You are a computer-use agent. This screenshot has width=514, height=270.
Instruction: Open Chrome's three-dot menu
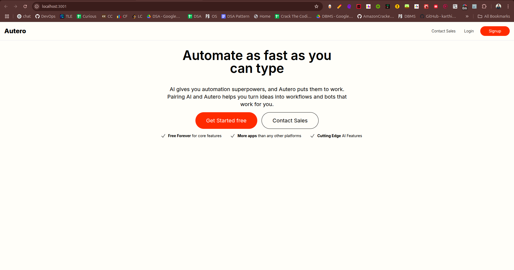click(508, 6)
